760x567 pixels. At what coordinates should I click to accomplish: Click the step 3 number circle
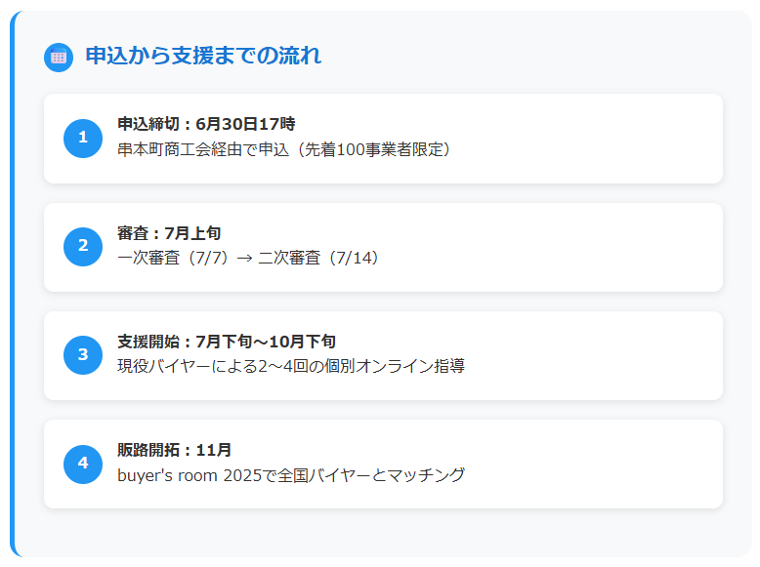pyautogui.click(x=83, y=355)
